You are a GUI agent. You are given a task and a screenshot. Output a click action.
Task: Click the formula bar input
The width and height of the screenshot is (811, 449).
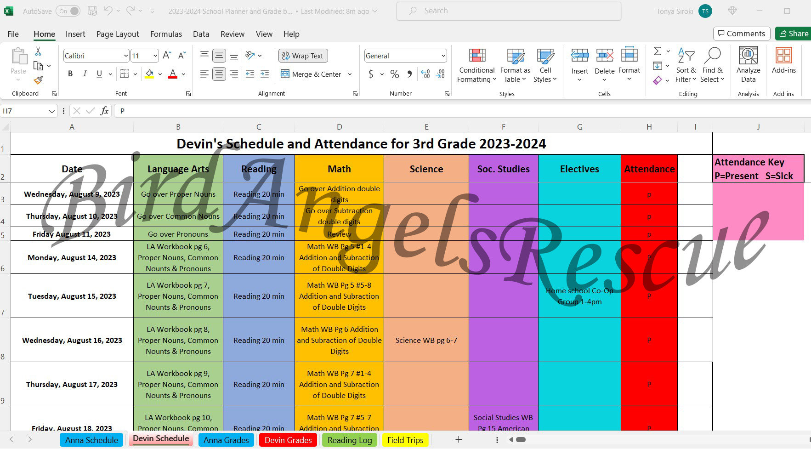pyautogui.click(x=462, y=111)
